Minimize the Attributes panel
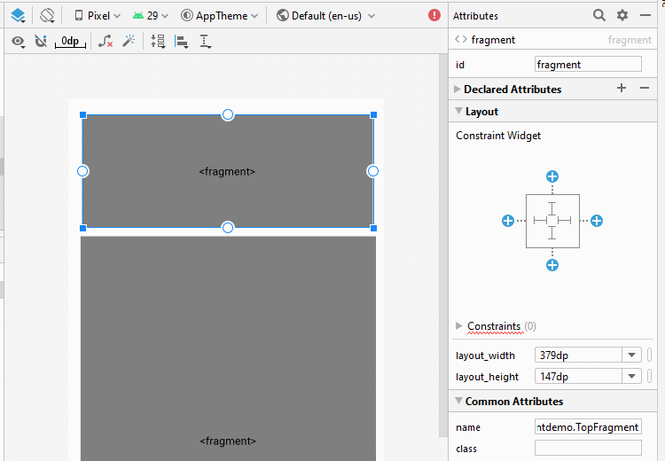 point(645,15)
